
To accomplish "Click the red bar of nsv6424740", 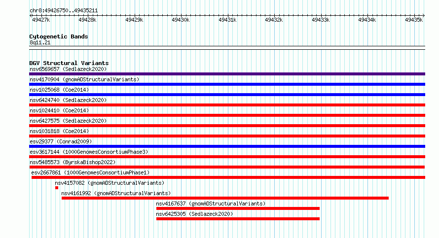I will 227,105.
